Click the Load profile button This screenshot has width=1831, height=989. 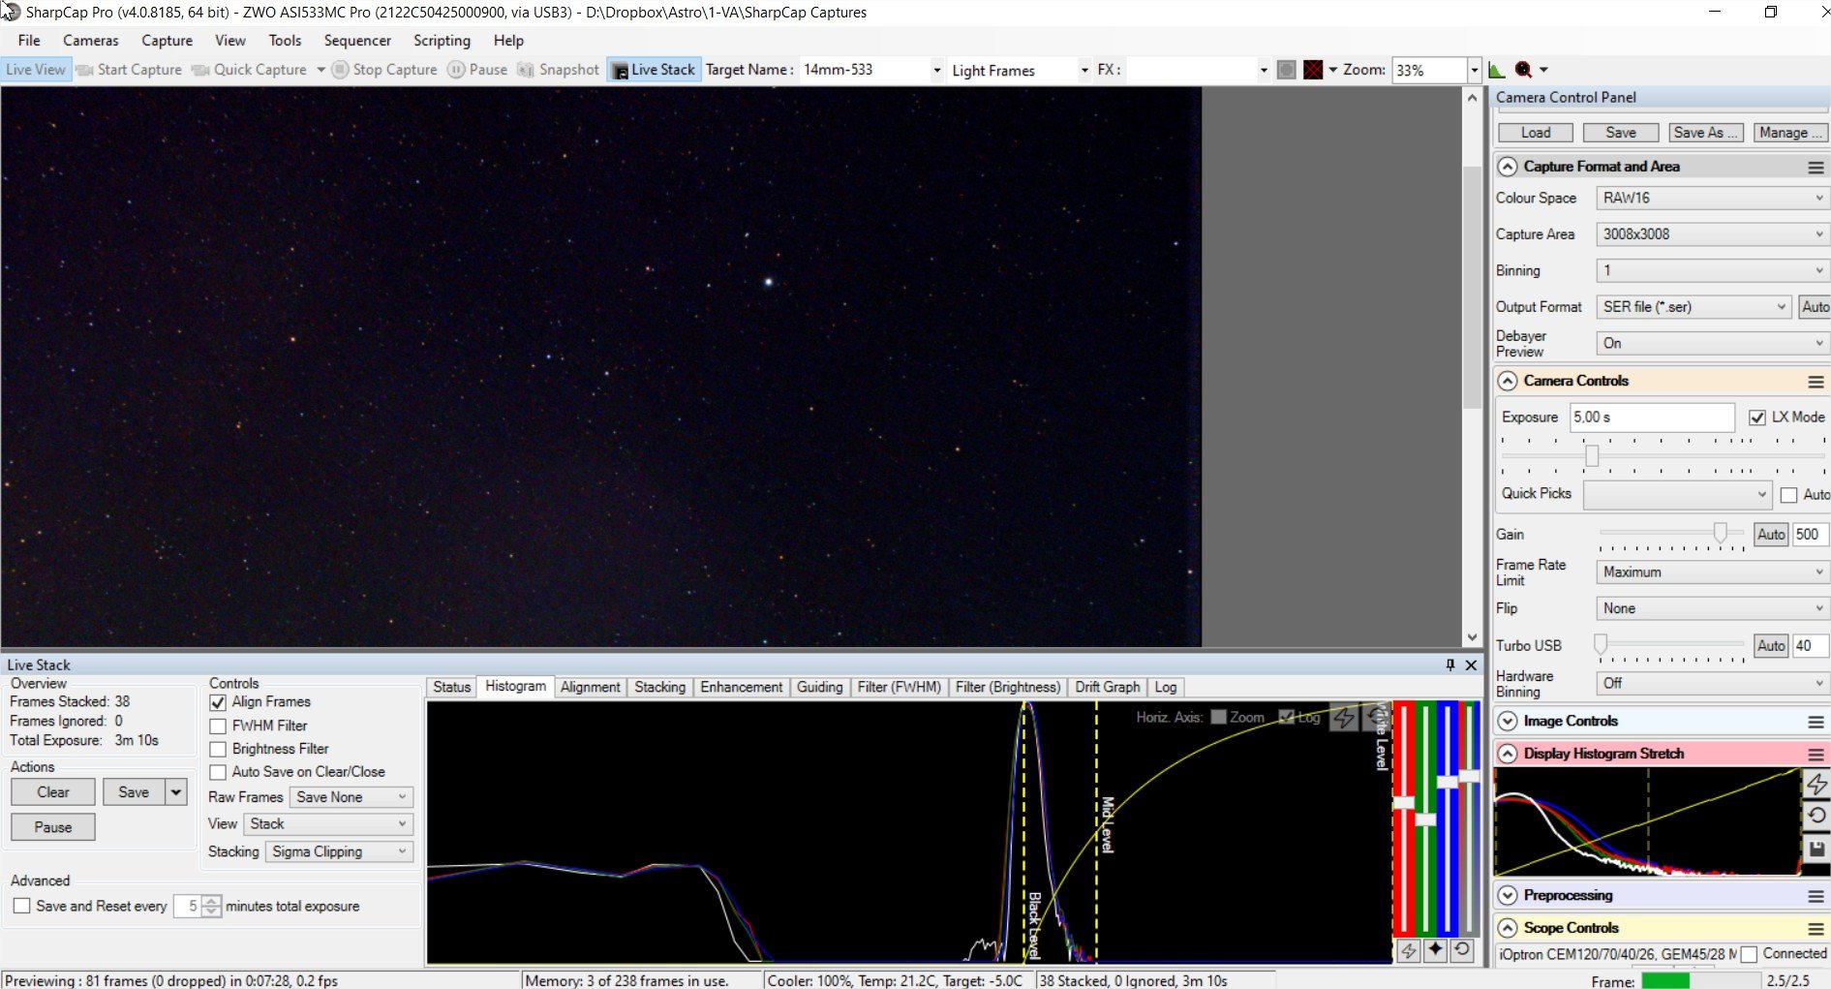click(x=1536, y=133)
